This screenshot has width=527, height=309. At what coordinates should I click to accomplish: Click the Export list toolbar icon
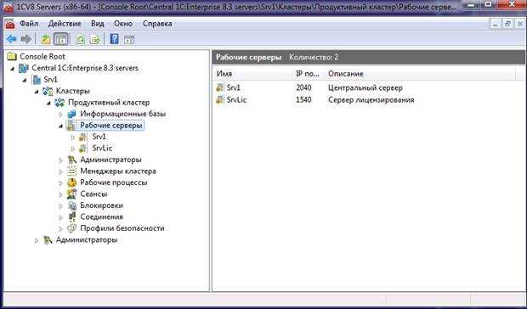[x=95, y=40]
